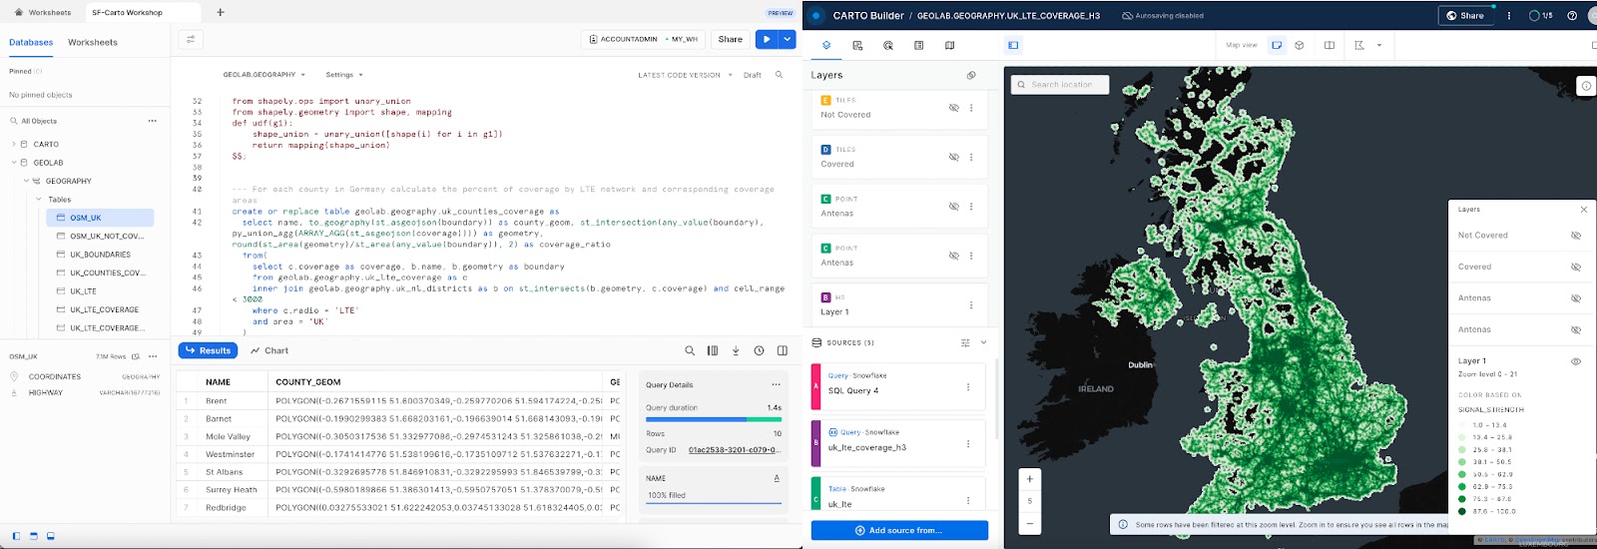Screen dimensions: 1597x549
Task: Open the Chart view icon
Action: [269, 350]
